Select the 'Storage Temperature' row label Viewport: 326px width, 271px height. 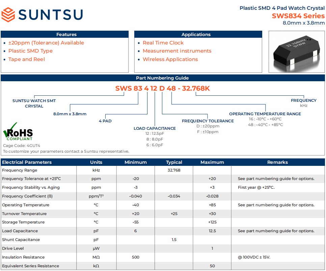23,222
